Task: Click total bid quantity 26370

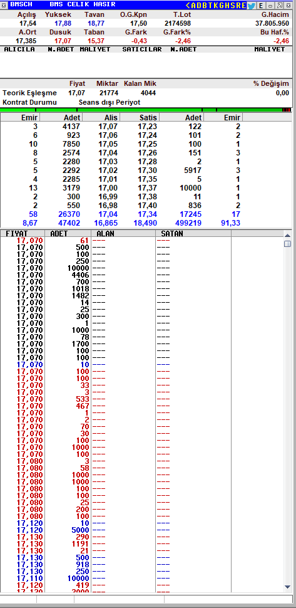Action: tap(69, 214)
